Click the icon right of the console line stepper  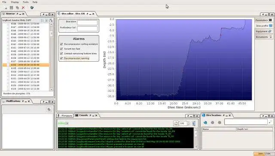point(194,123)
